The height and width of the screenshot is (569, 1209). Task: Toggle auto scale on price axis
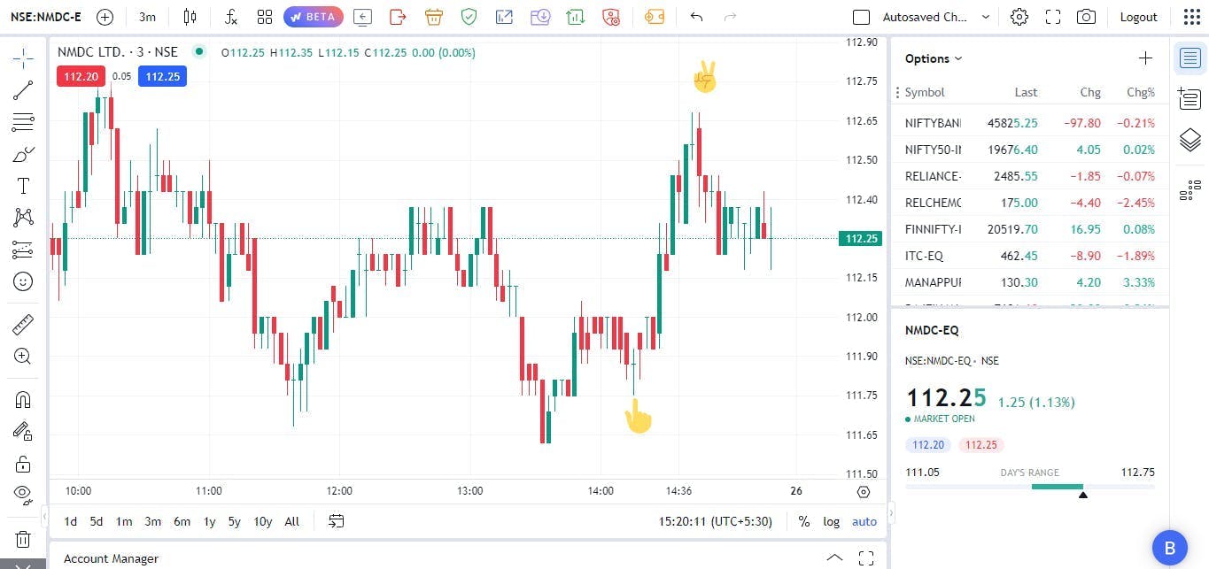pyautogui.click(x=864, y=521)
